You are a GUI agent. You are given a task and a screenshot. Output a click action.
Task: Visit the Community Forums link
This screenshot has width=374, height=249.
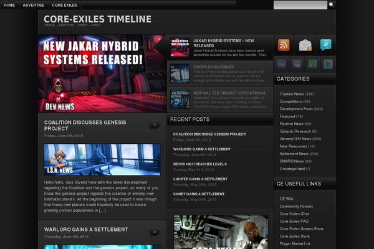click(296, 206)
